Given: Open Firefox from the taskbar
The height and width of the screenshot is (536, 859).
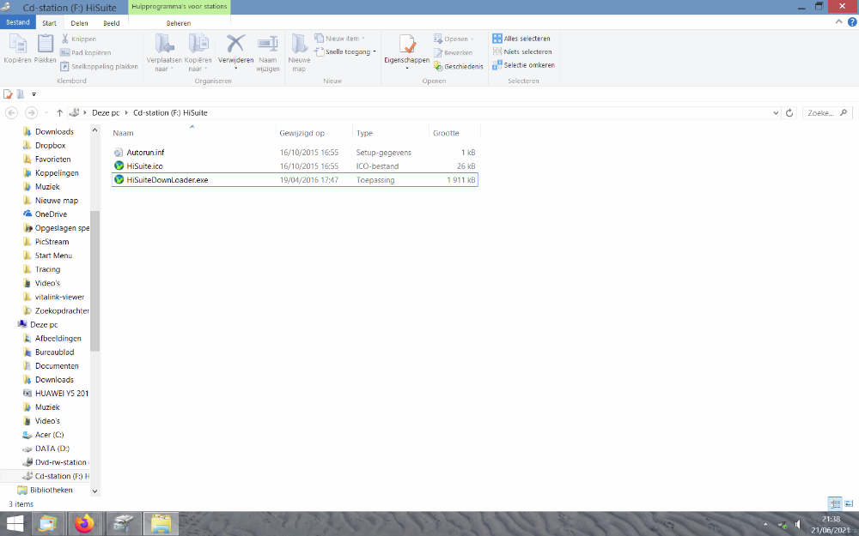Looking at the screenshot, I should click(x=83, y=523).
